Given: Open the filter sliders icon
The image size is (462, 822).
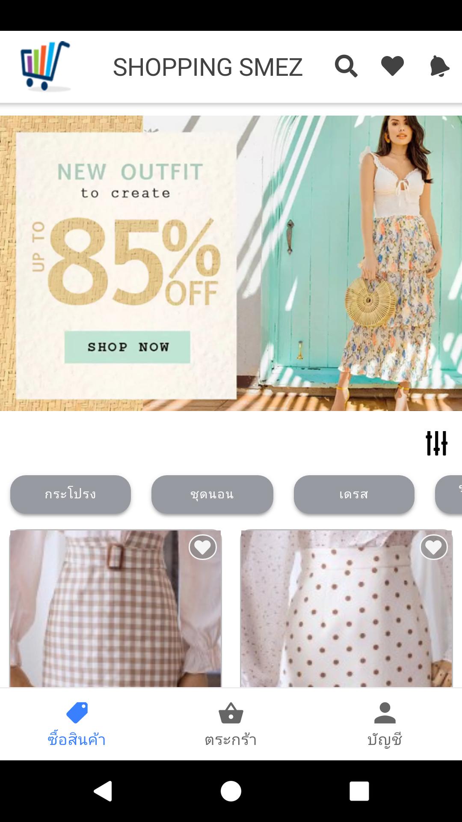Looking at the screenshot, I should click(436, 443).
